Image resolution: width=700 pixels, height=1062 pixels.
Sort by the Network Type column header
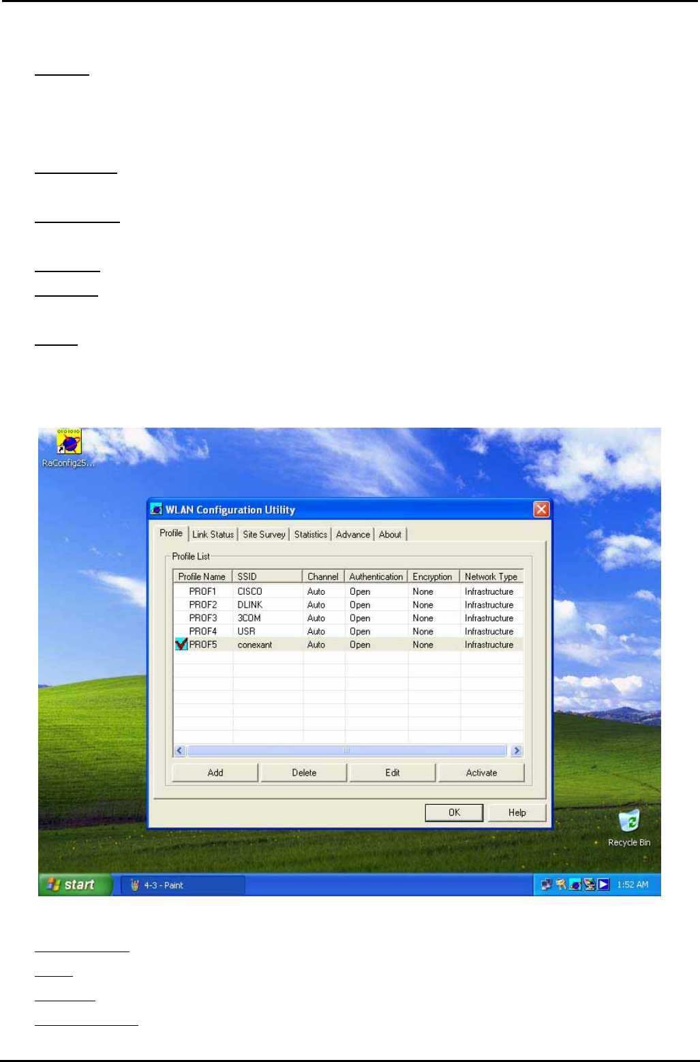(491, 576)
